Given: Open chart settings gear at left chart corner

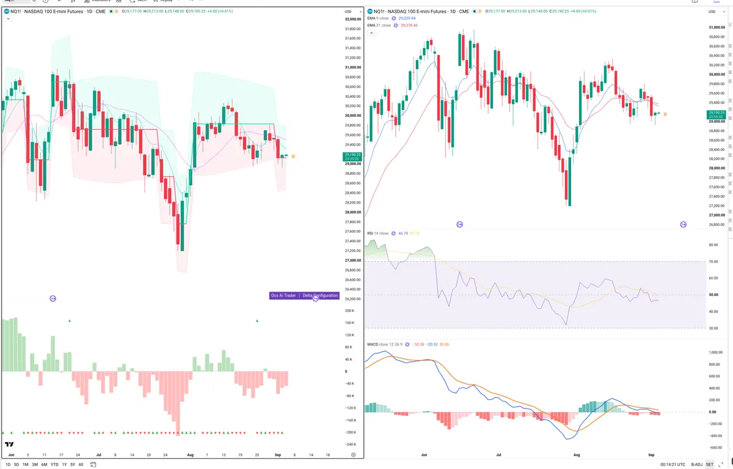Looking at the screenshot, I should click(x=353, y=455).
